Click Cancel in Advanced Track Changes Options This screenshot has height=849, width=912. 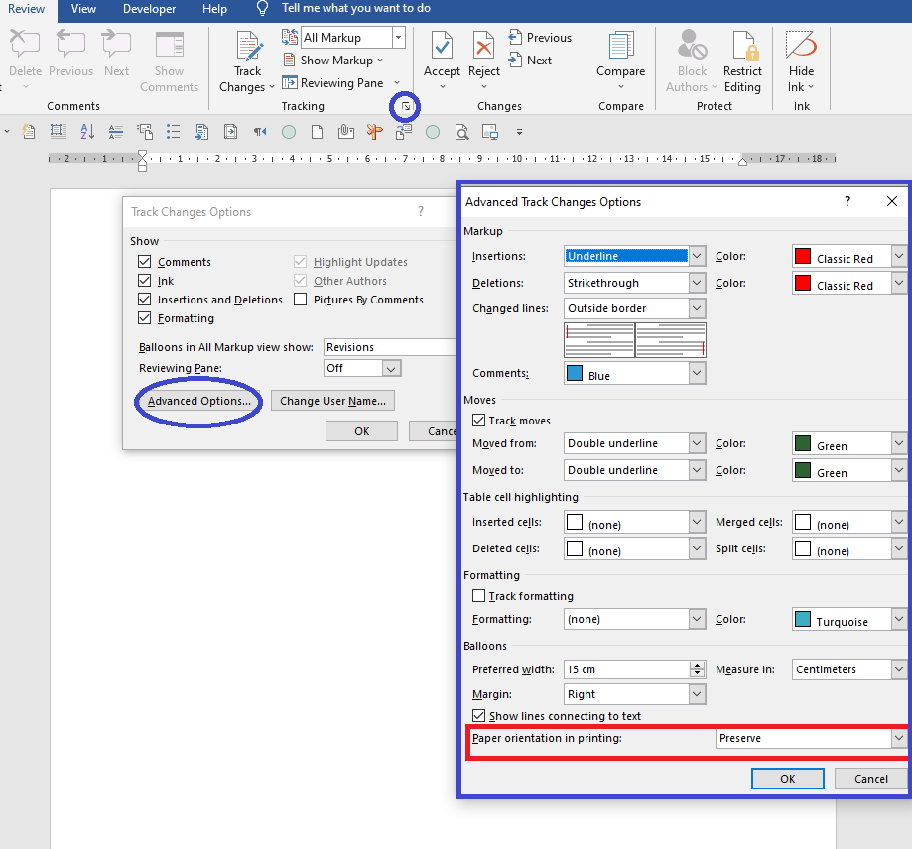click(x=870, y=779)
